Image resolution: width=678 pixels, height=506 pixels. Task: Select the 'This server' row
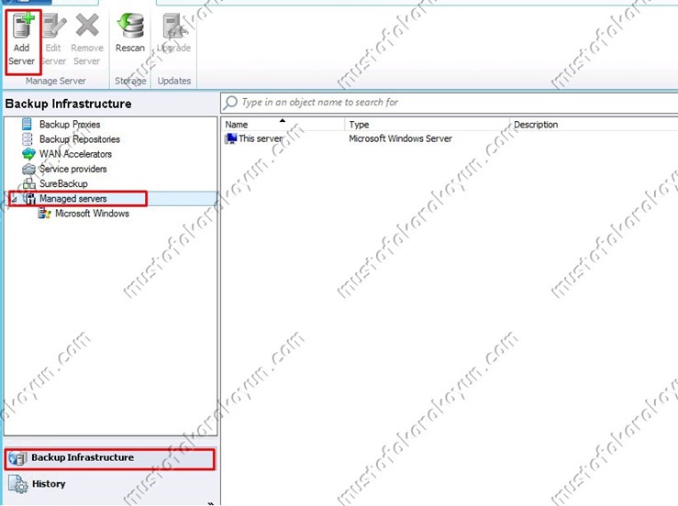point(450,138)
